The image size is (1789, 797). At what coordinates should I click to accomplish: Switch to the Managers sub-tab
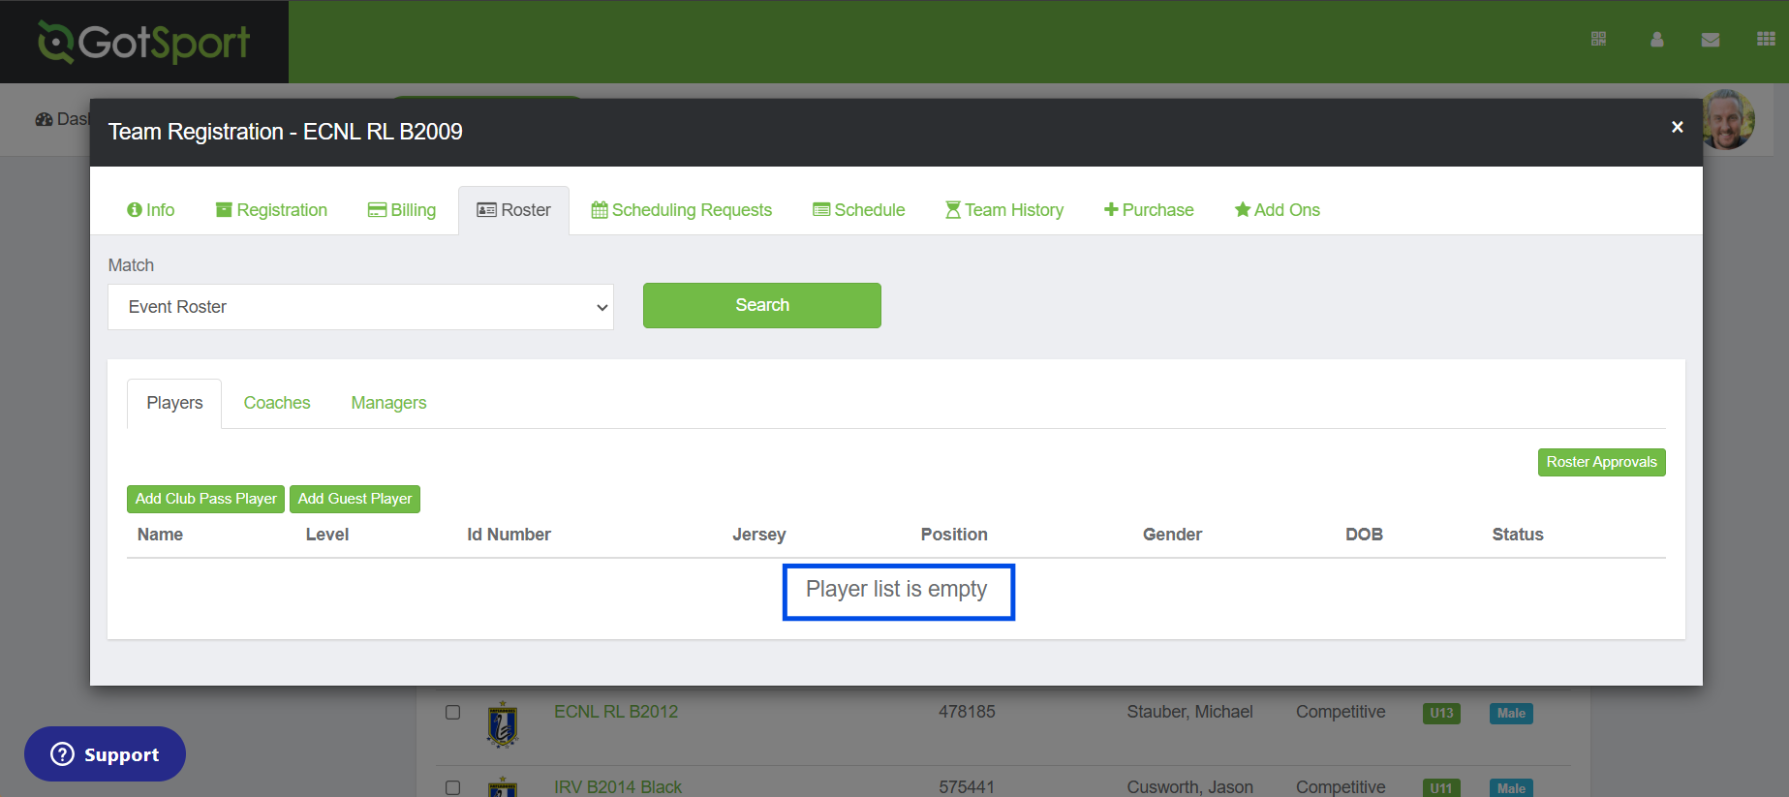coord(388,403)
